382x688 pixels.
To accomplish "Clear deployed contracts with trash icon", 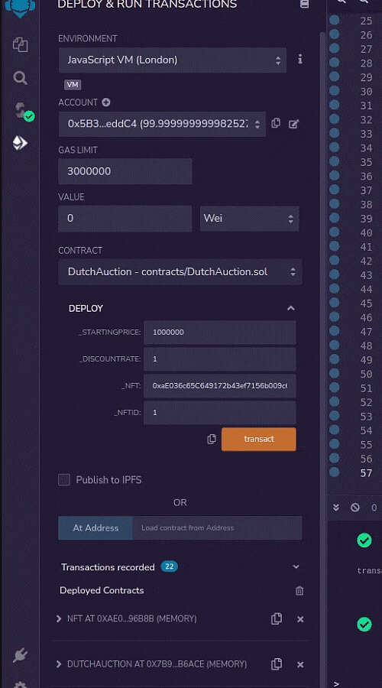I will coord(299,591).
